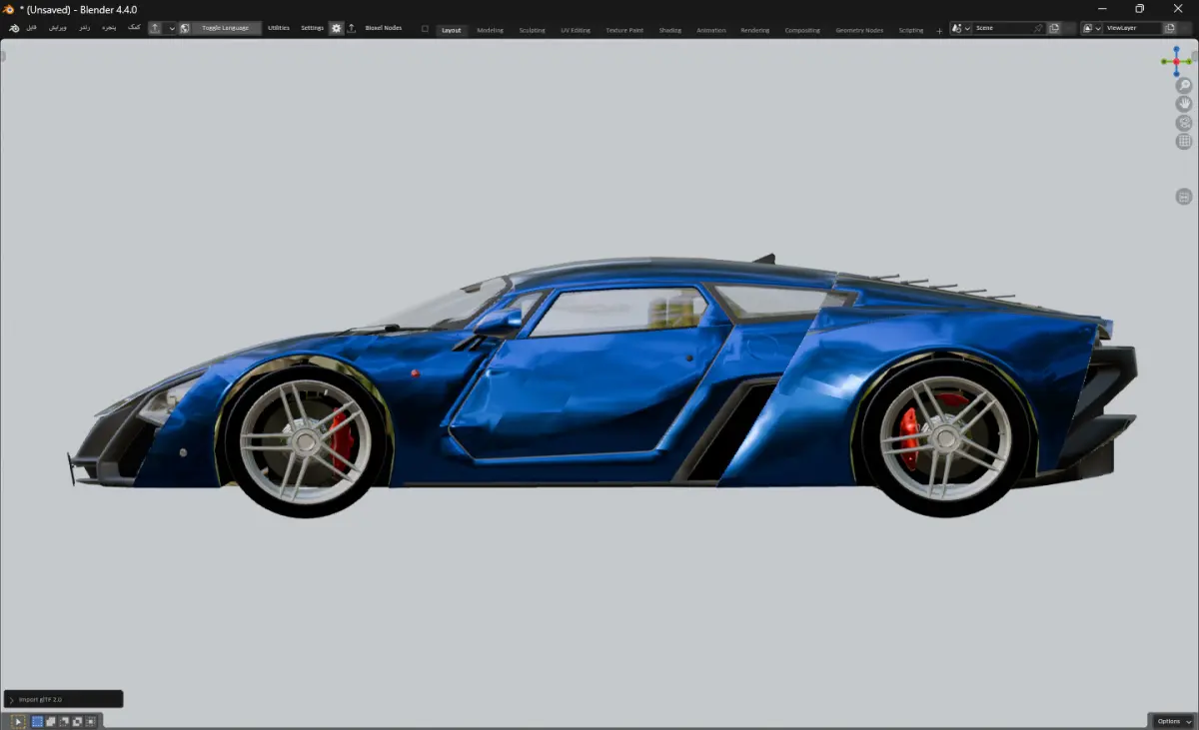This screenshot has width=1199, height=730.
Task: Select the Select Box tool icon
Action: tap(18, 721)
